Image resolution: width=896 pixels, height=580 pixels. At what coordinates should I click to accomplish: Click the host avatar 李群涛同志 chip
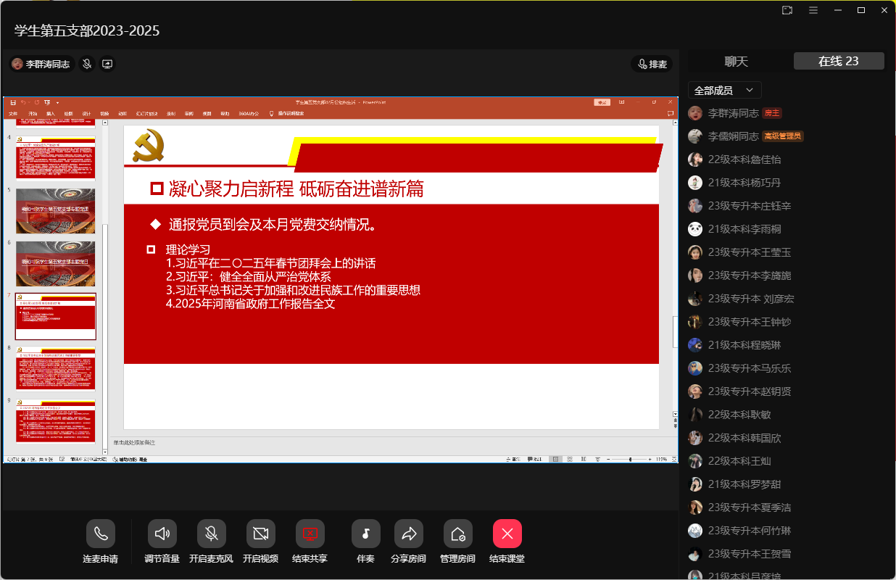(41, 64)
